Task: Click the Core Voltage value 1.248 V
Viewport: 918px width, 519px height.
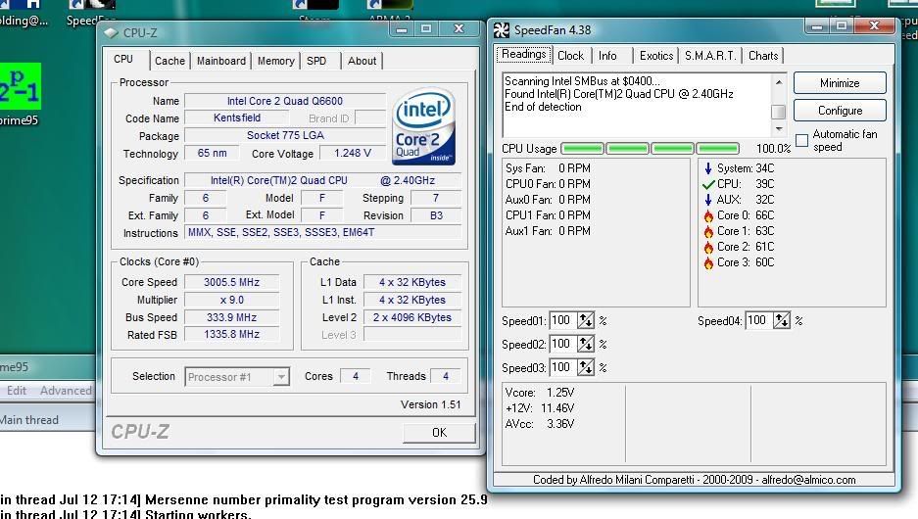Action: (353, 154)
